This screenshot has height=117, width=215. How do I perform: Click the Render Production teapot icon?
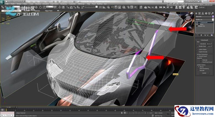click(135, 7)
